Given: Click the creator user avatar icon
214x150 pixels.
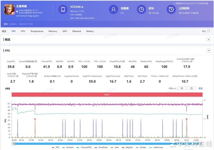Looking at the screenshot, I should 114,9.
